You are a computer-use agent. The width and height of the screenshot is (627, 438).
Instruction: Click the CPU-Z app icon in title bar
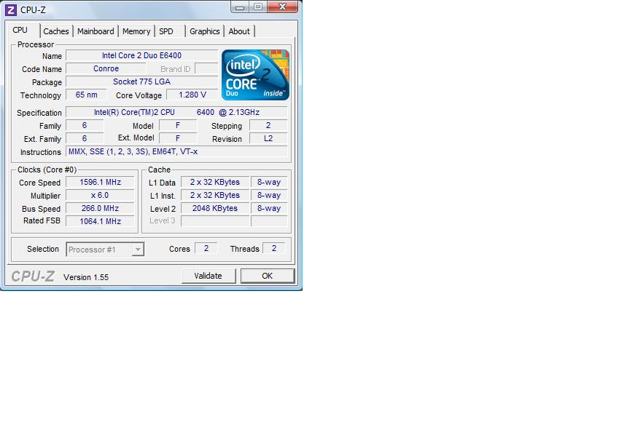[x=10, y=9]
